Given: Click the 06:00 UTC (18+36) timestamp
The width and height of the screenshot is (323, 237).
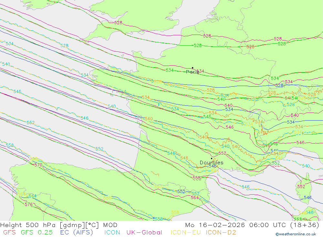Looking at the screenshot, I should click(x=284, y=225).
